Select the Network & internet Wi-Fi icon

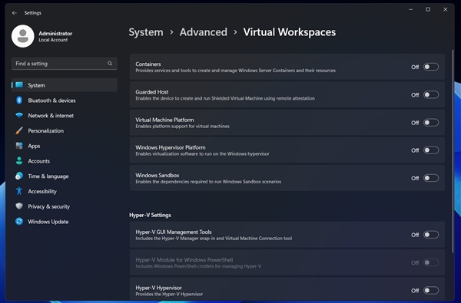[19, 115]
